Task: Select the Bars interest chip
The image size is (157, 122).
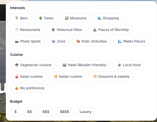Action: (21, 18)
